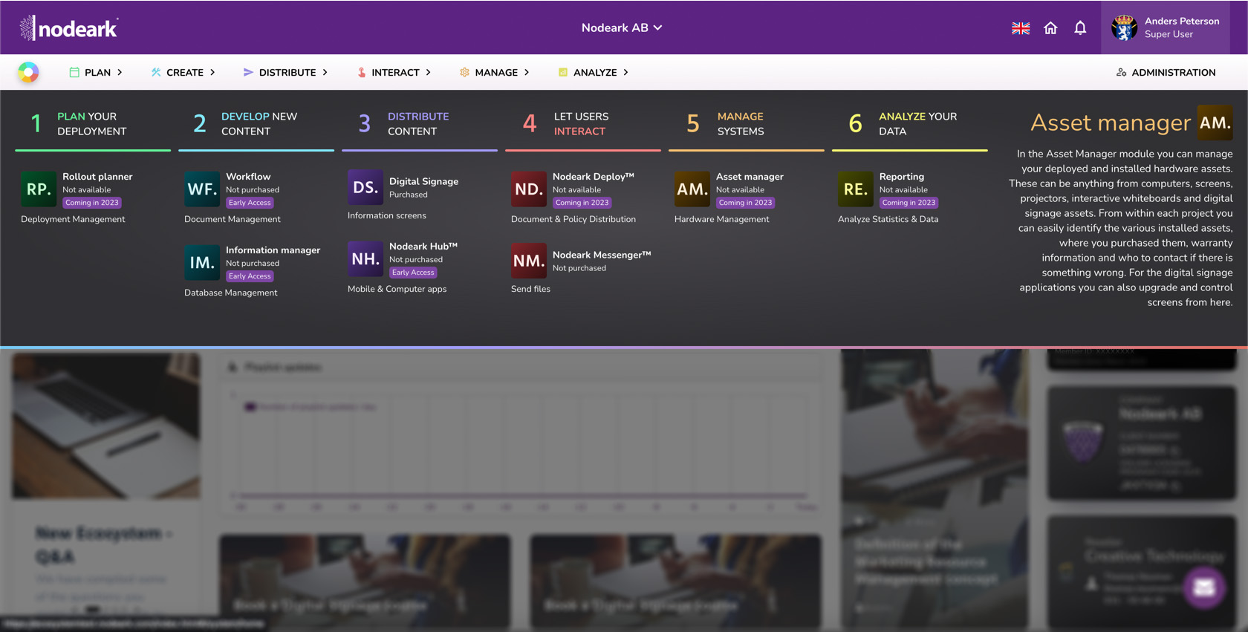Click the Develop New Content step heading
This screenshot has width=1248, height=632.
259,123
